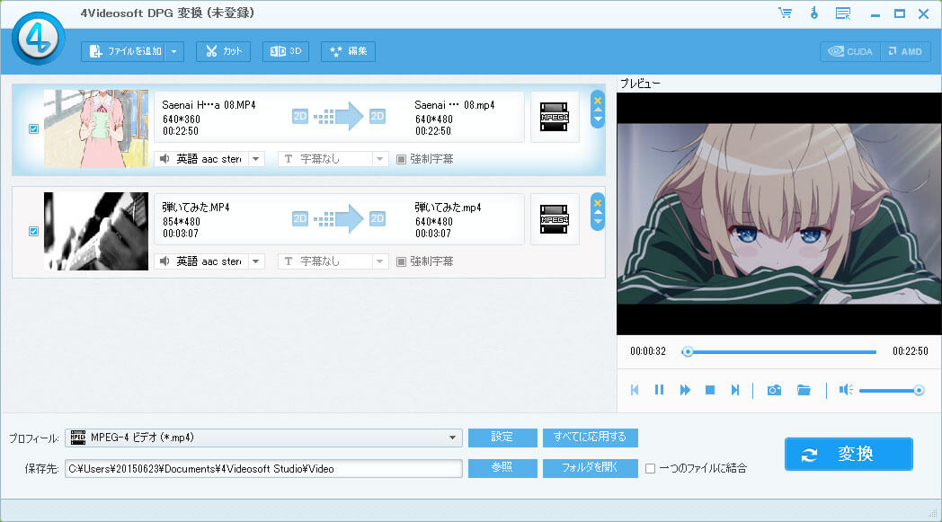Select the Saenai video thumbnail
This screenshot has height=522, width=942.
click(x=96, y=128)
